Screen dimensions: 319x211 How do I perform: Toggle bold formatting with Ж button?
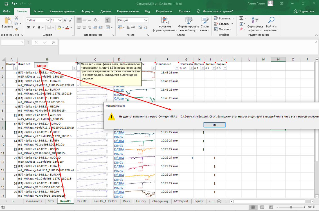tap(28, 27)
